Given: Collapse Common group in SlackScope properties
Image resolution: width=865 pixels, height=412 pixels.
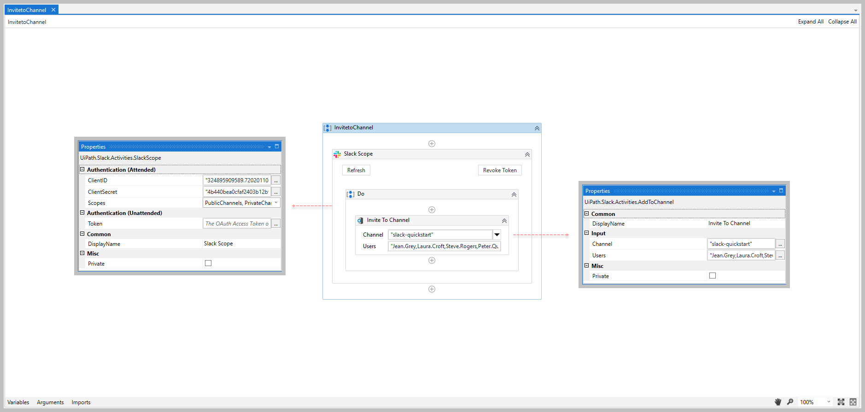Looking at the screenshot, I should click(82, 234).
